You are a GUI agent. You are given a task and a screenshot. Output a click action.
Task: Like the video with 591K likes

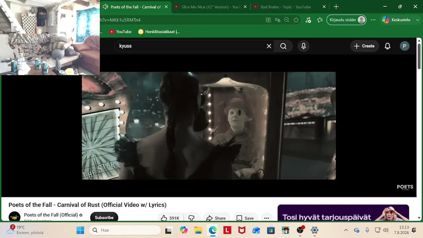170,218
